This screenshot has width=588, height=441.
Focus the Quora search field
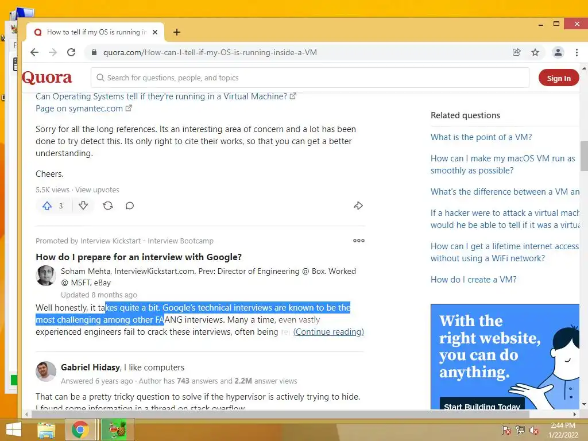[310, 78]
